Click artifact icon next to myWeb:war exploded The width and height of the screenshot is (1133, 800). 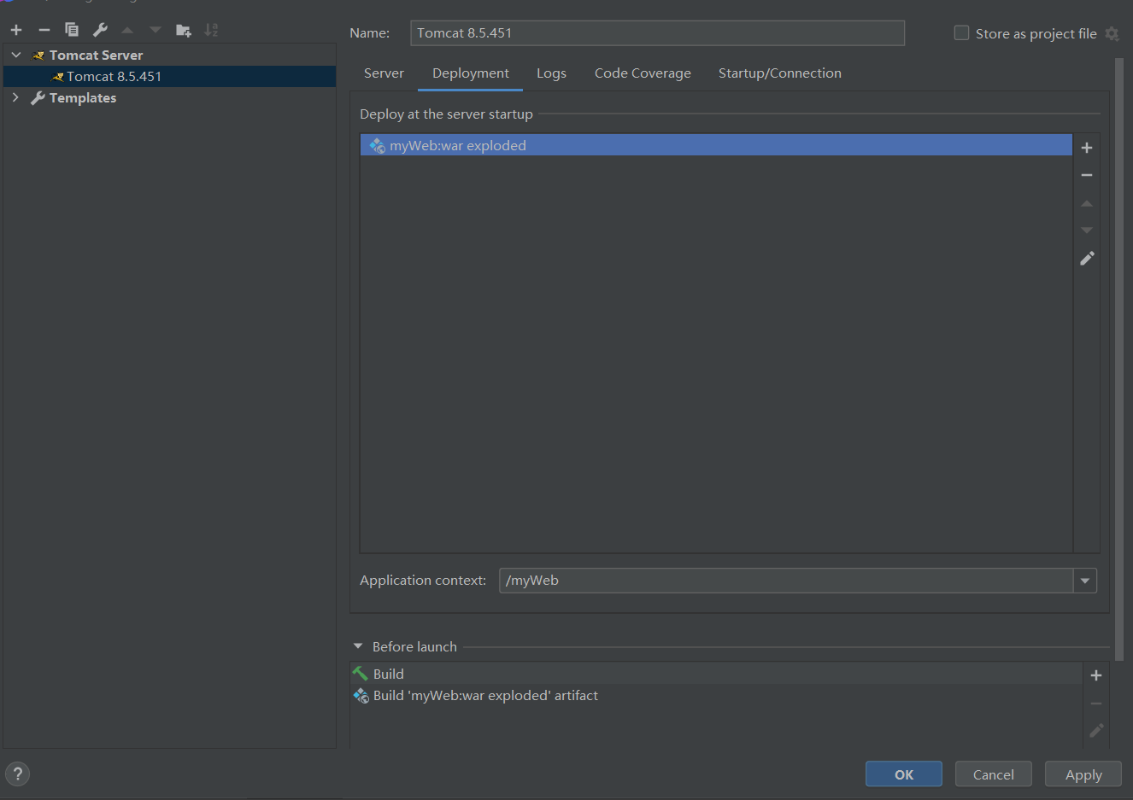(377, 146)
